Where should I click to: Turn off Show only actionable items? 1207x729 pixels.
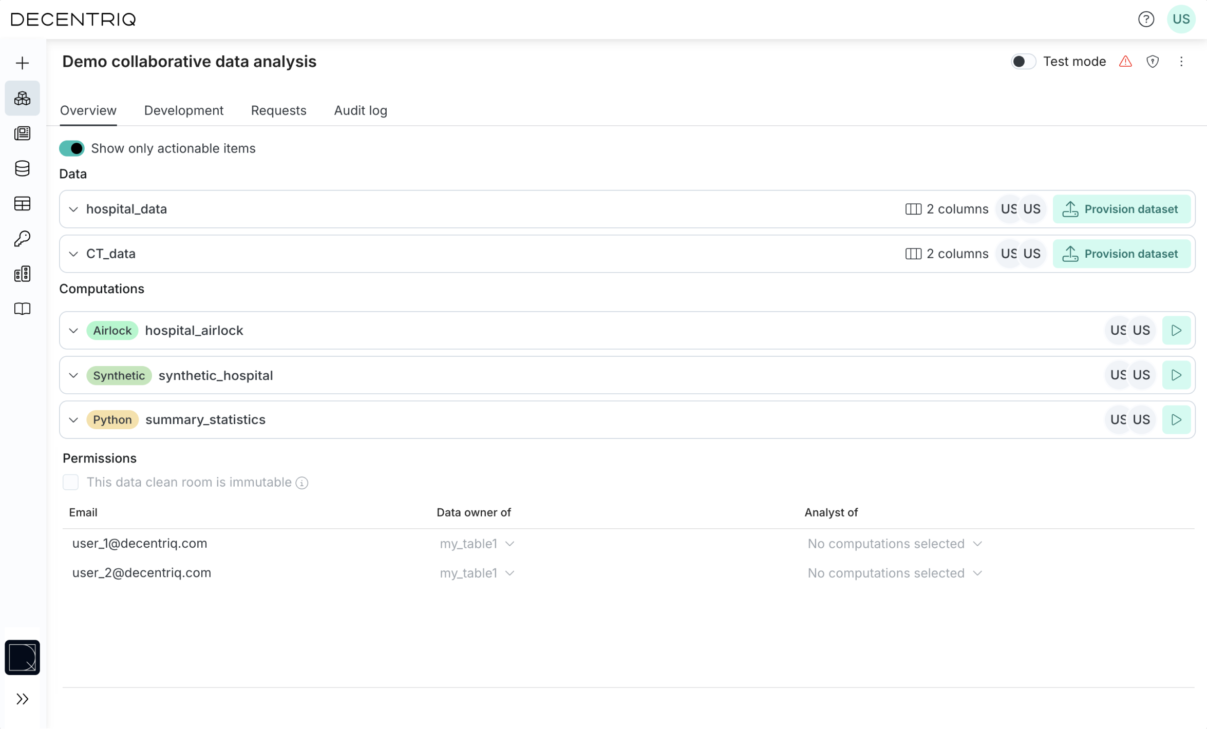coord(72,148)
